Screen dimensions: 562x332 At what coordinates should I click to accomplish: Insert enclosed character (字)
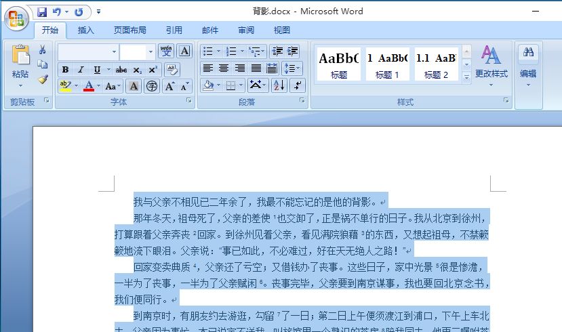[152, 86]
